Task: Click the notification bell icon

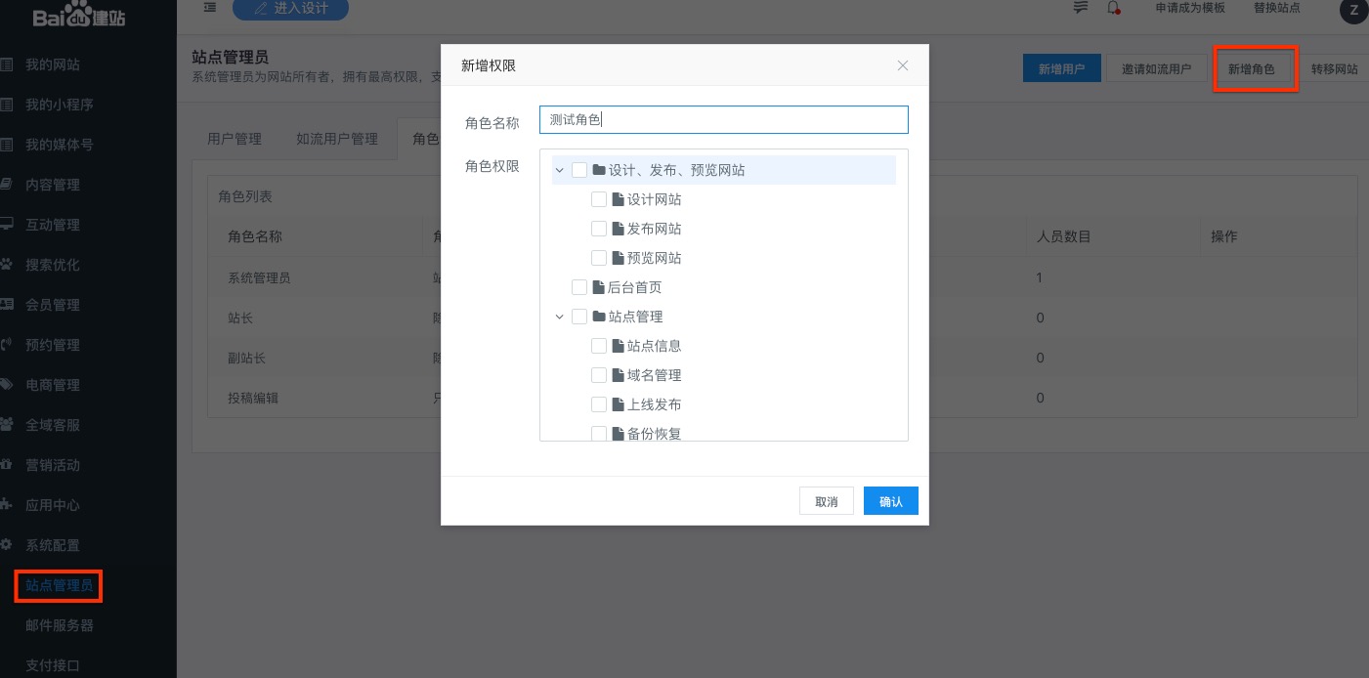Action: click(1113, 8)
